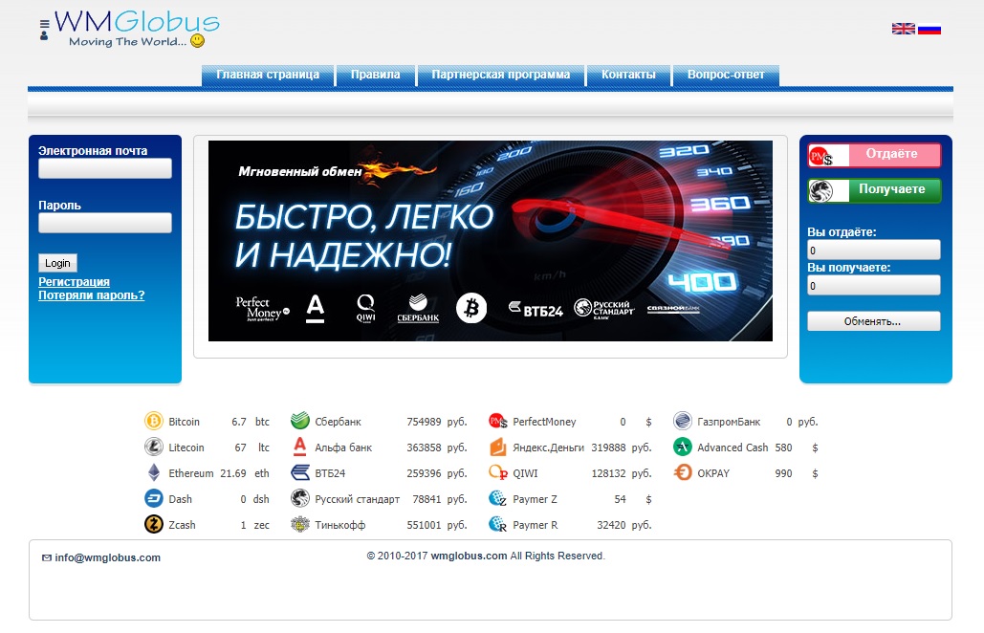Click the ГазпромБанк icon

682,421
